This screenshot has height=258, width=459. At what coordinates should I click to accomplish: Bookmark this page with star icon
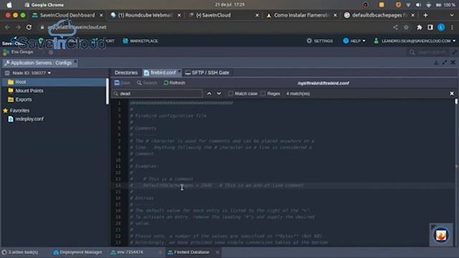406,27
